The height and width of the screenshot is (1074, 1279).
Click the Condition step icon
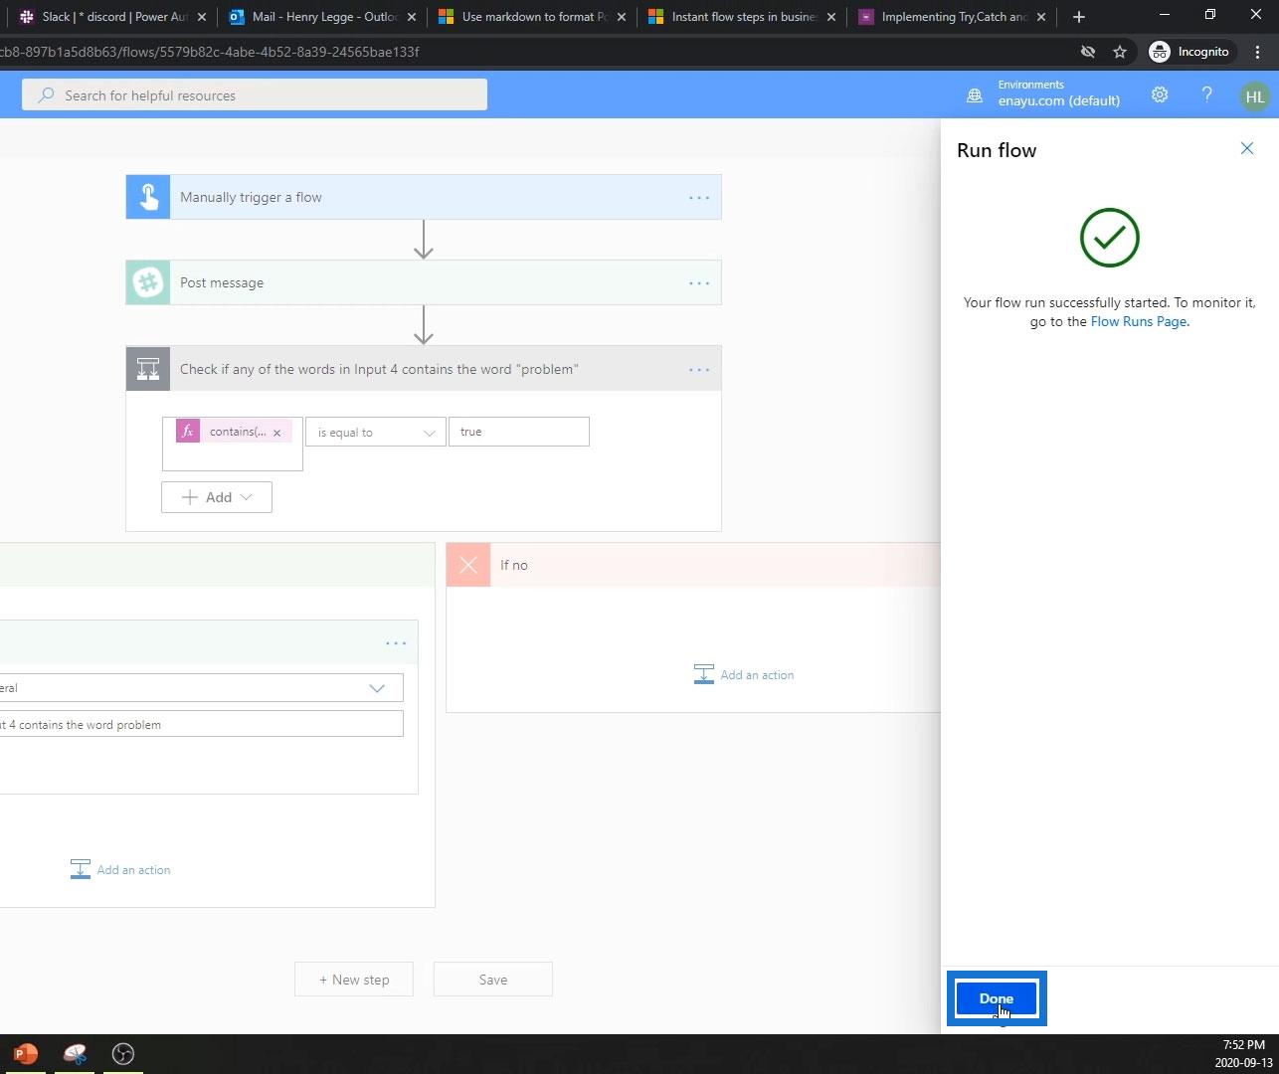coord(148,369)
